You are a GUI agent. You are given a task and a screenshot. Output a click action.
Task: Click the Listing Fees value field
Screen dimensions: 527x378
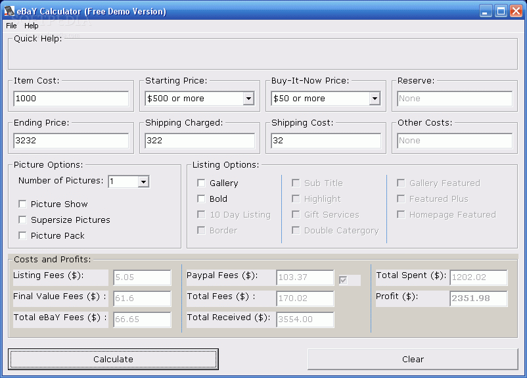coord(142,277)
